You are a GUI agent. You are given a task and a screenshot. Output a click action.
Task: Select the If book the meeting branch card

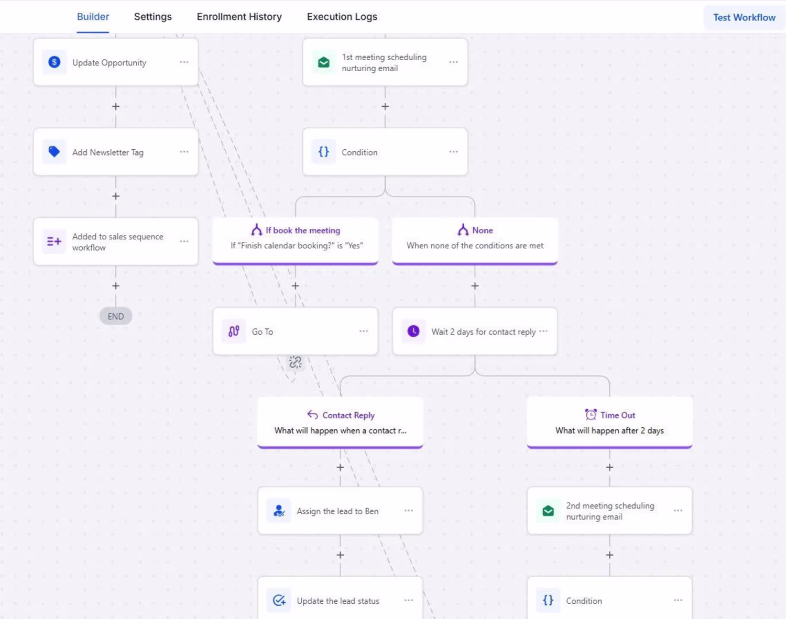pyautogui.click(x=296, y=241)
